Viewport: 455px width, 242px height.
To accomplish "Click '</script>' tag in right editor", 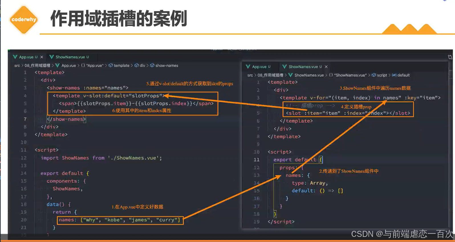I will pos(281,222).
